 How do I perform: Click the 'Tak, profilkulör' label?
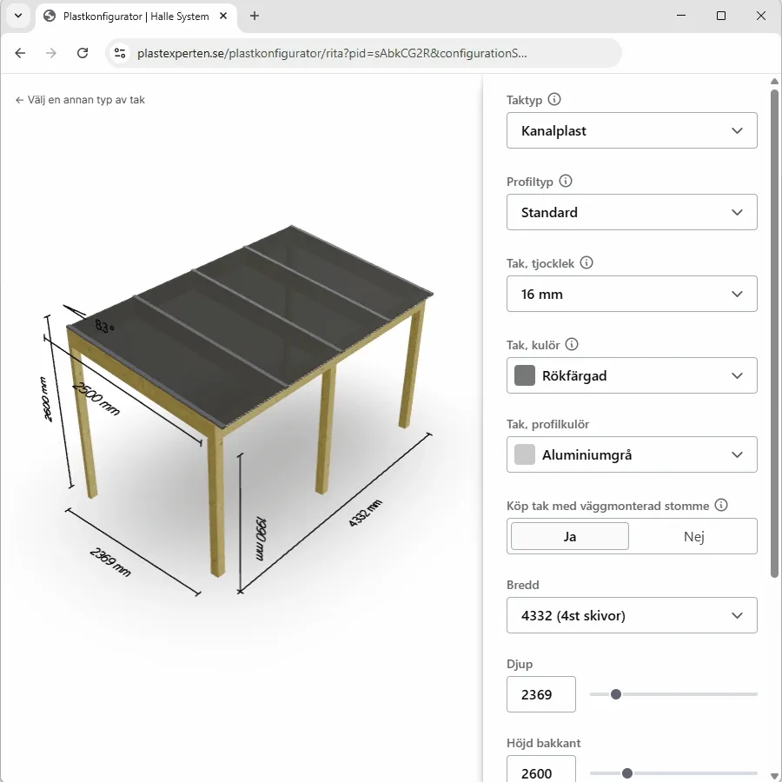point(547,424)
